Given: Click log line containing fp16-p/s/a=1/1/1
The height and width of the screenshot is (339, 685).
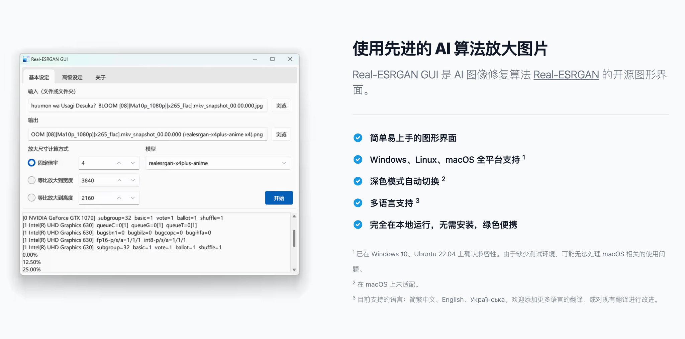Looking at the screenshot, I should pyautogui.click(x=104, y=240).
